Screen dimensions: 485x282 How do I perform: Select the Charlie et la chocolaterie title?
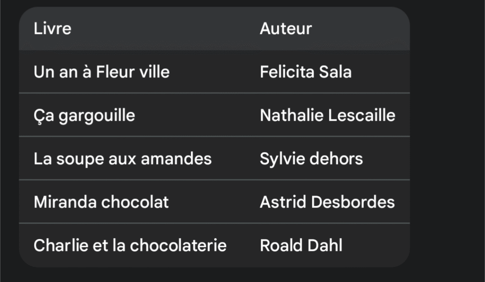click(130, 246)
